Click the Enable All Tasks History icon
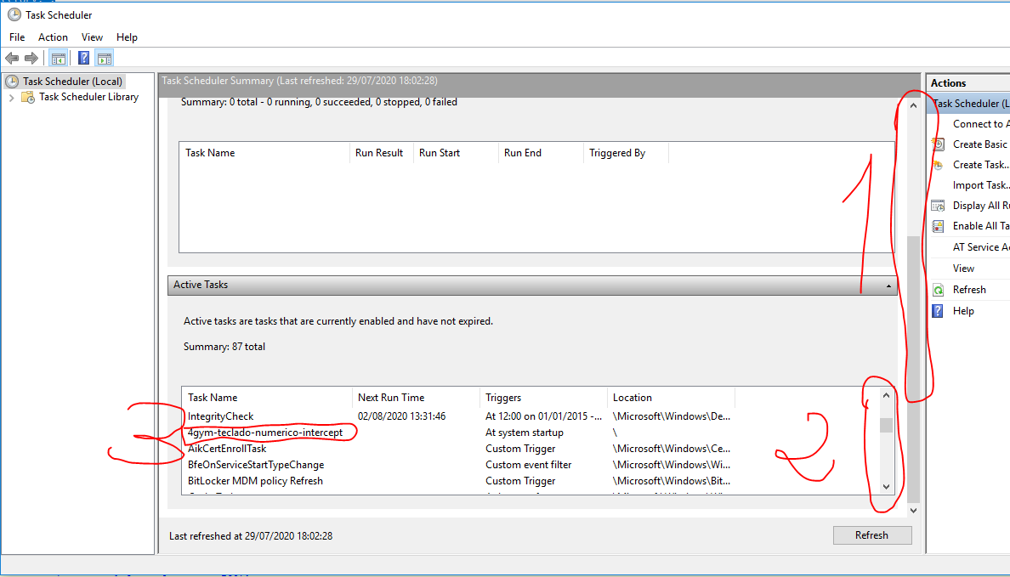Image resolution: width=1010 pixels, height=577 pixels. [938, 226]
